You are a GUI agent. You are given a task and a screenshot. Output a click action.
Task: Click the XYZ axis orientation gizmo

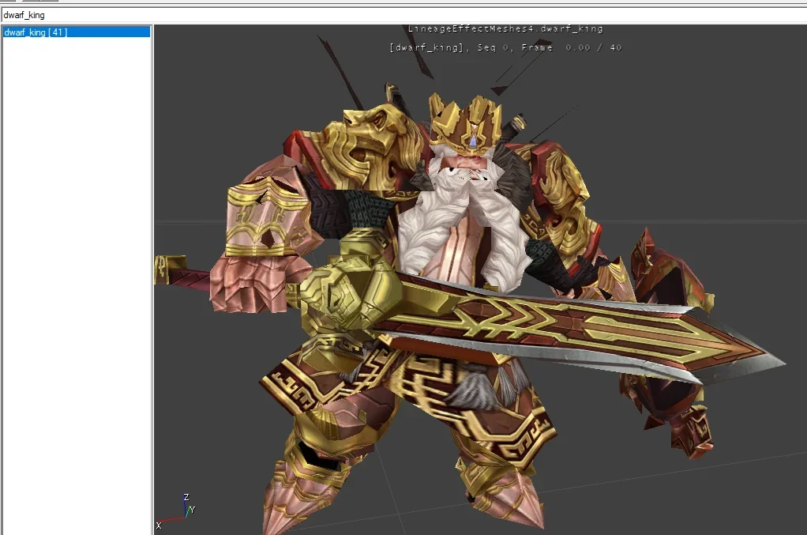[175, 512]
